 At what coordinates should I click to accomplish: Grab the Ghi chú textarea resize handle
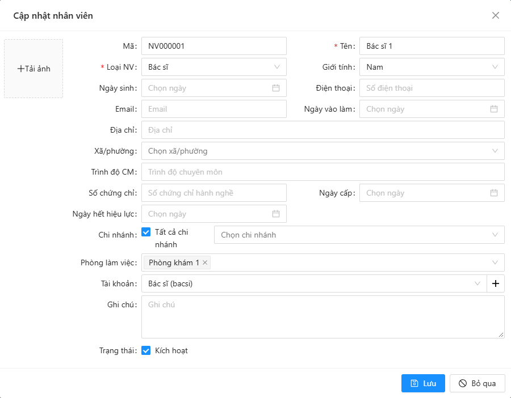501,335
